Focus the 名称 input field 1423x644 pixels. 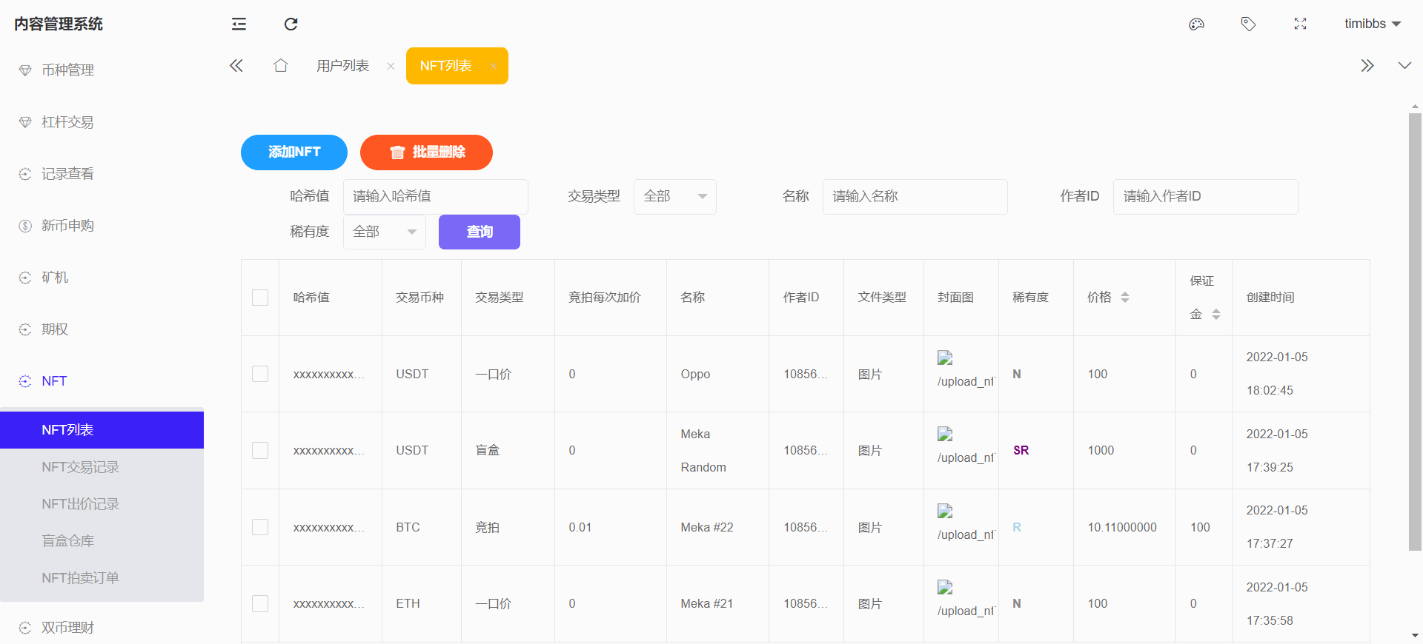point(915,197)
